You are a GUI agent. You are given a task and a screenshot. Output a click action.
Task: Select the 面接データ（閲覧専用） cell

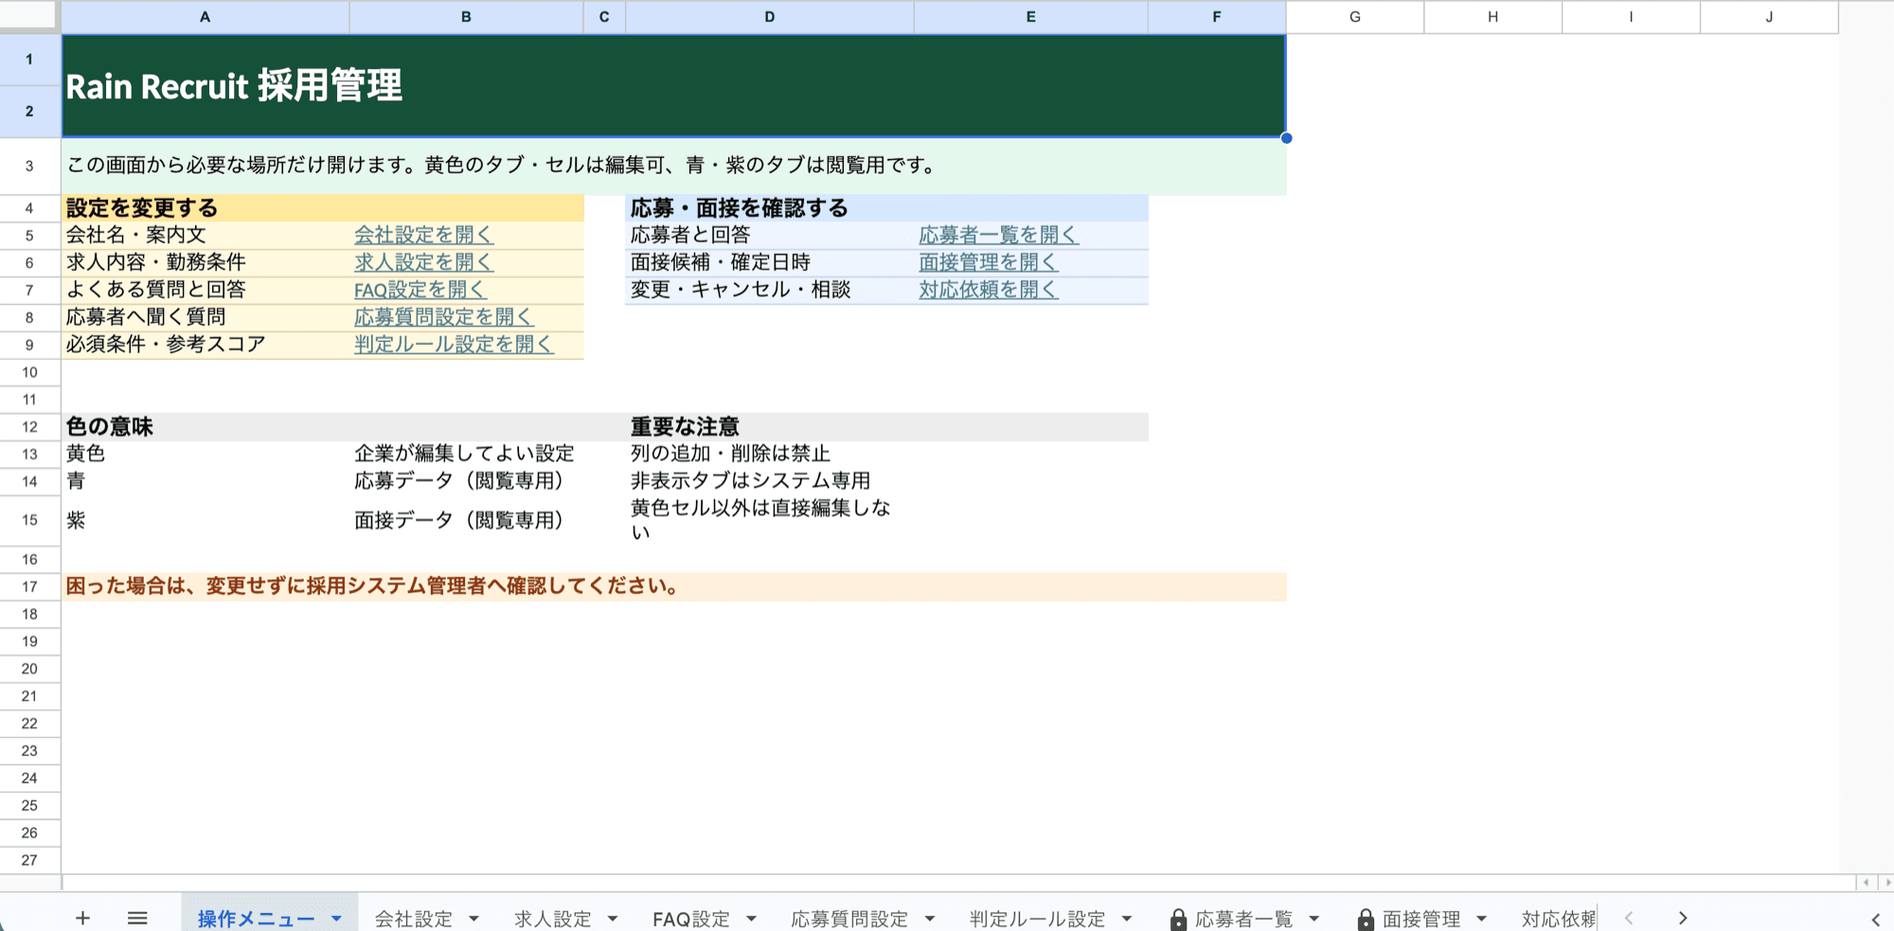466,520
